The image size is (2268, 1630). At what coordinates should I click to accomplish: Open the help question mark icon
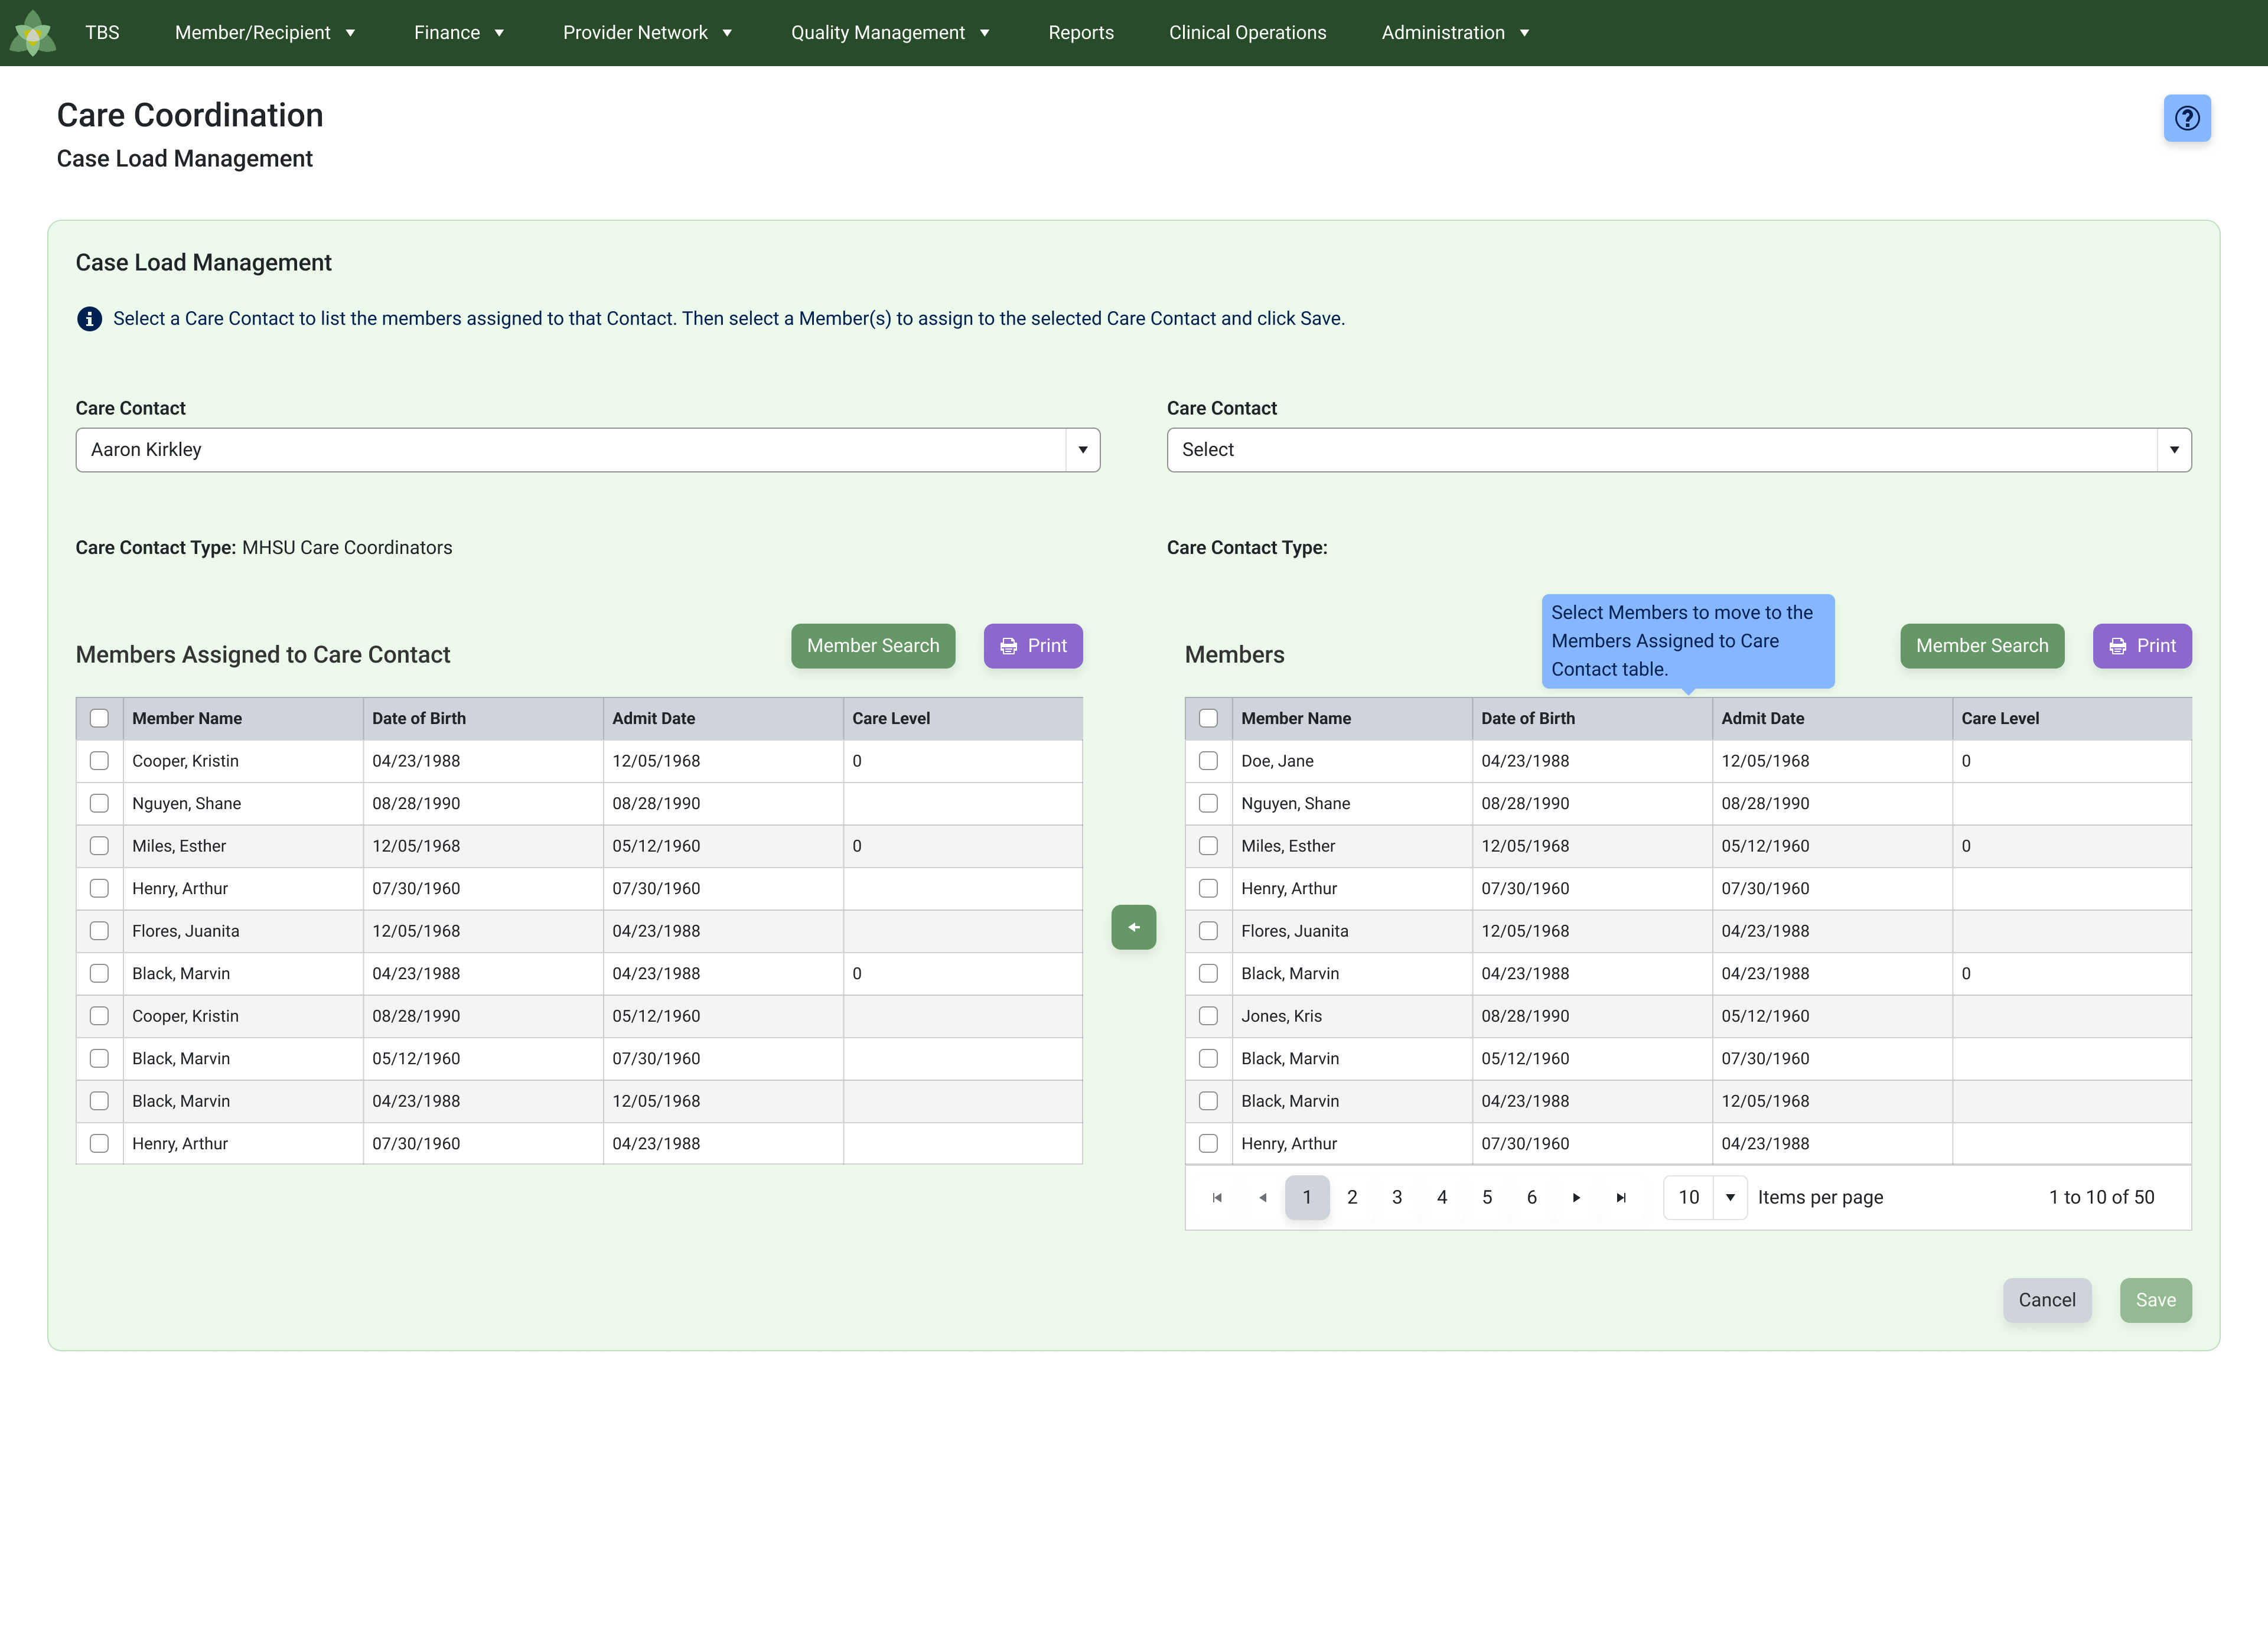(2187, 118)
